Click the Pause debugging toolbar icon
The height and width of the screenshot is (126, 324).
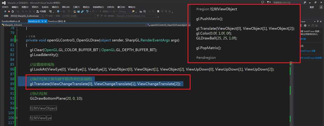pyautogui.click(x=5, y=11)
